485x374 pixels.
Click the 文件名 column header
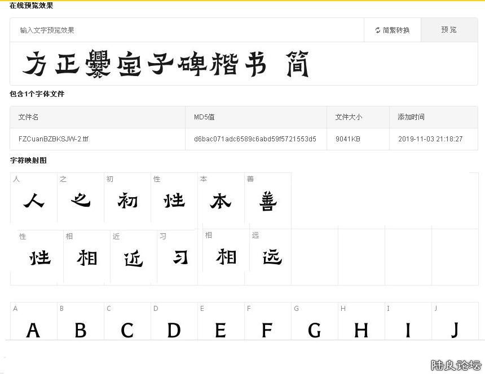28,117
